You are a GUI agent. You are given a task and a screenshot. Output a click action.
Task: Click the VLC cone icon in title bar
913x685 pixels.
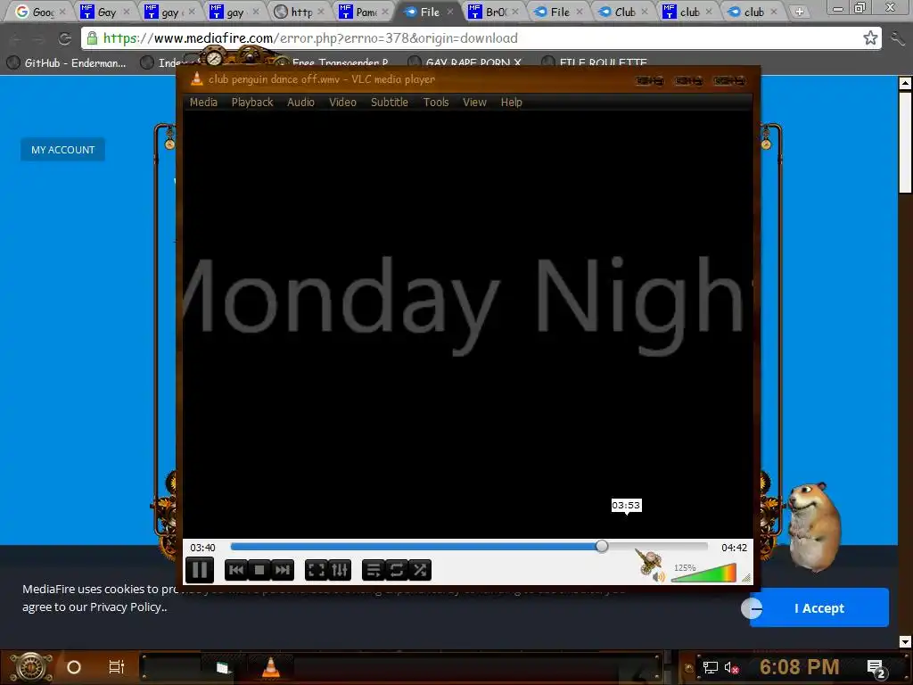click(197, 79)
